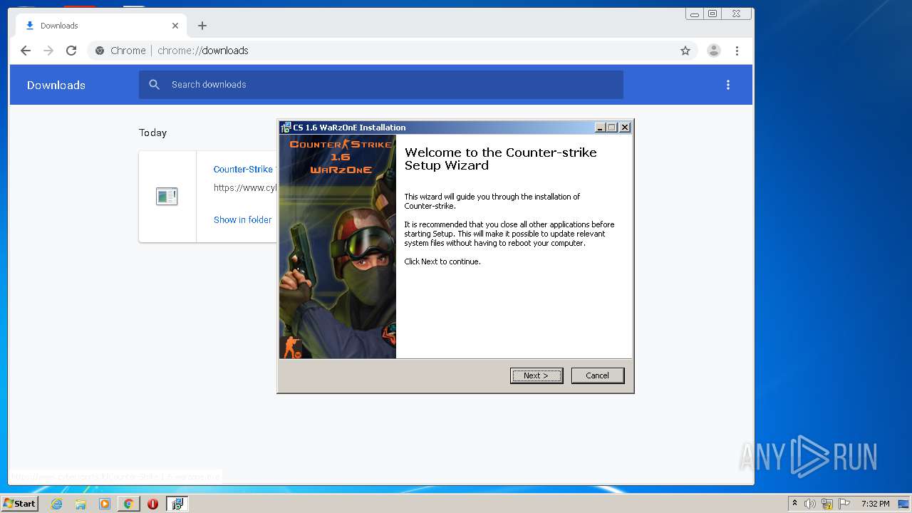Launch Internet Explorer from the taskbar
912x513 pixels.
click(56, 504)
